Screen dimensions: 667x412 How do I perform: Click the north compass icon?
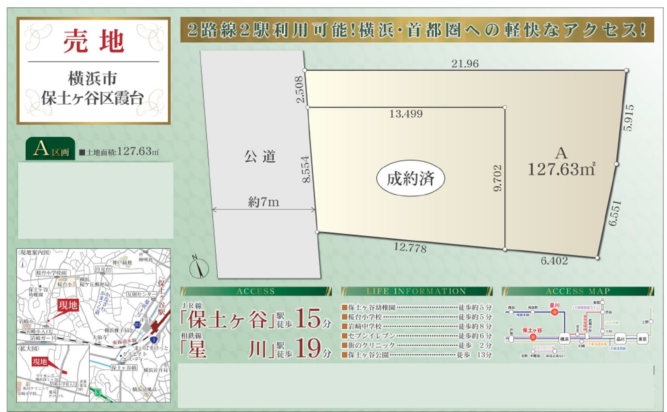pyautogui.click(x=199, y=267)
